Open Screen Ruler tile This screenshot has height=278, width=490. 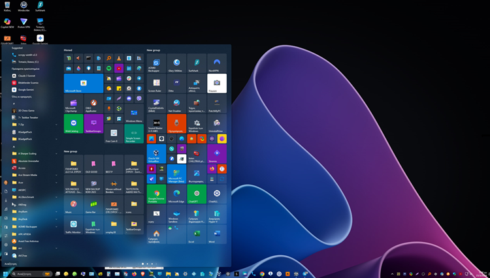click(156, 84)
